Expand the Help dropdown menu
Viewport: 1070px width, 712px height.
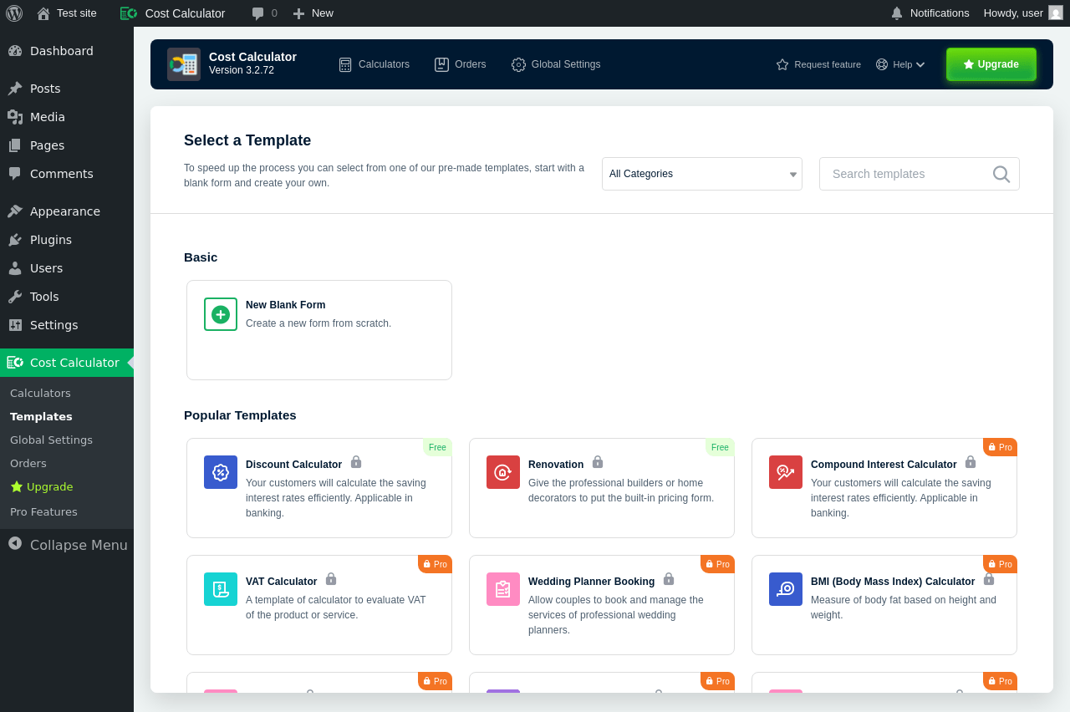(900, 64)
